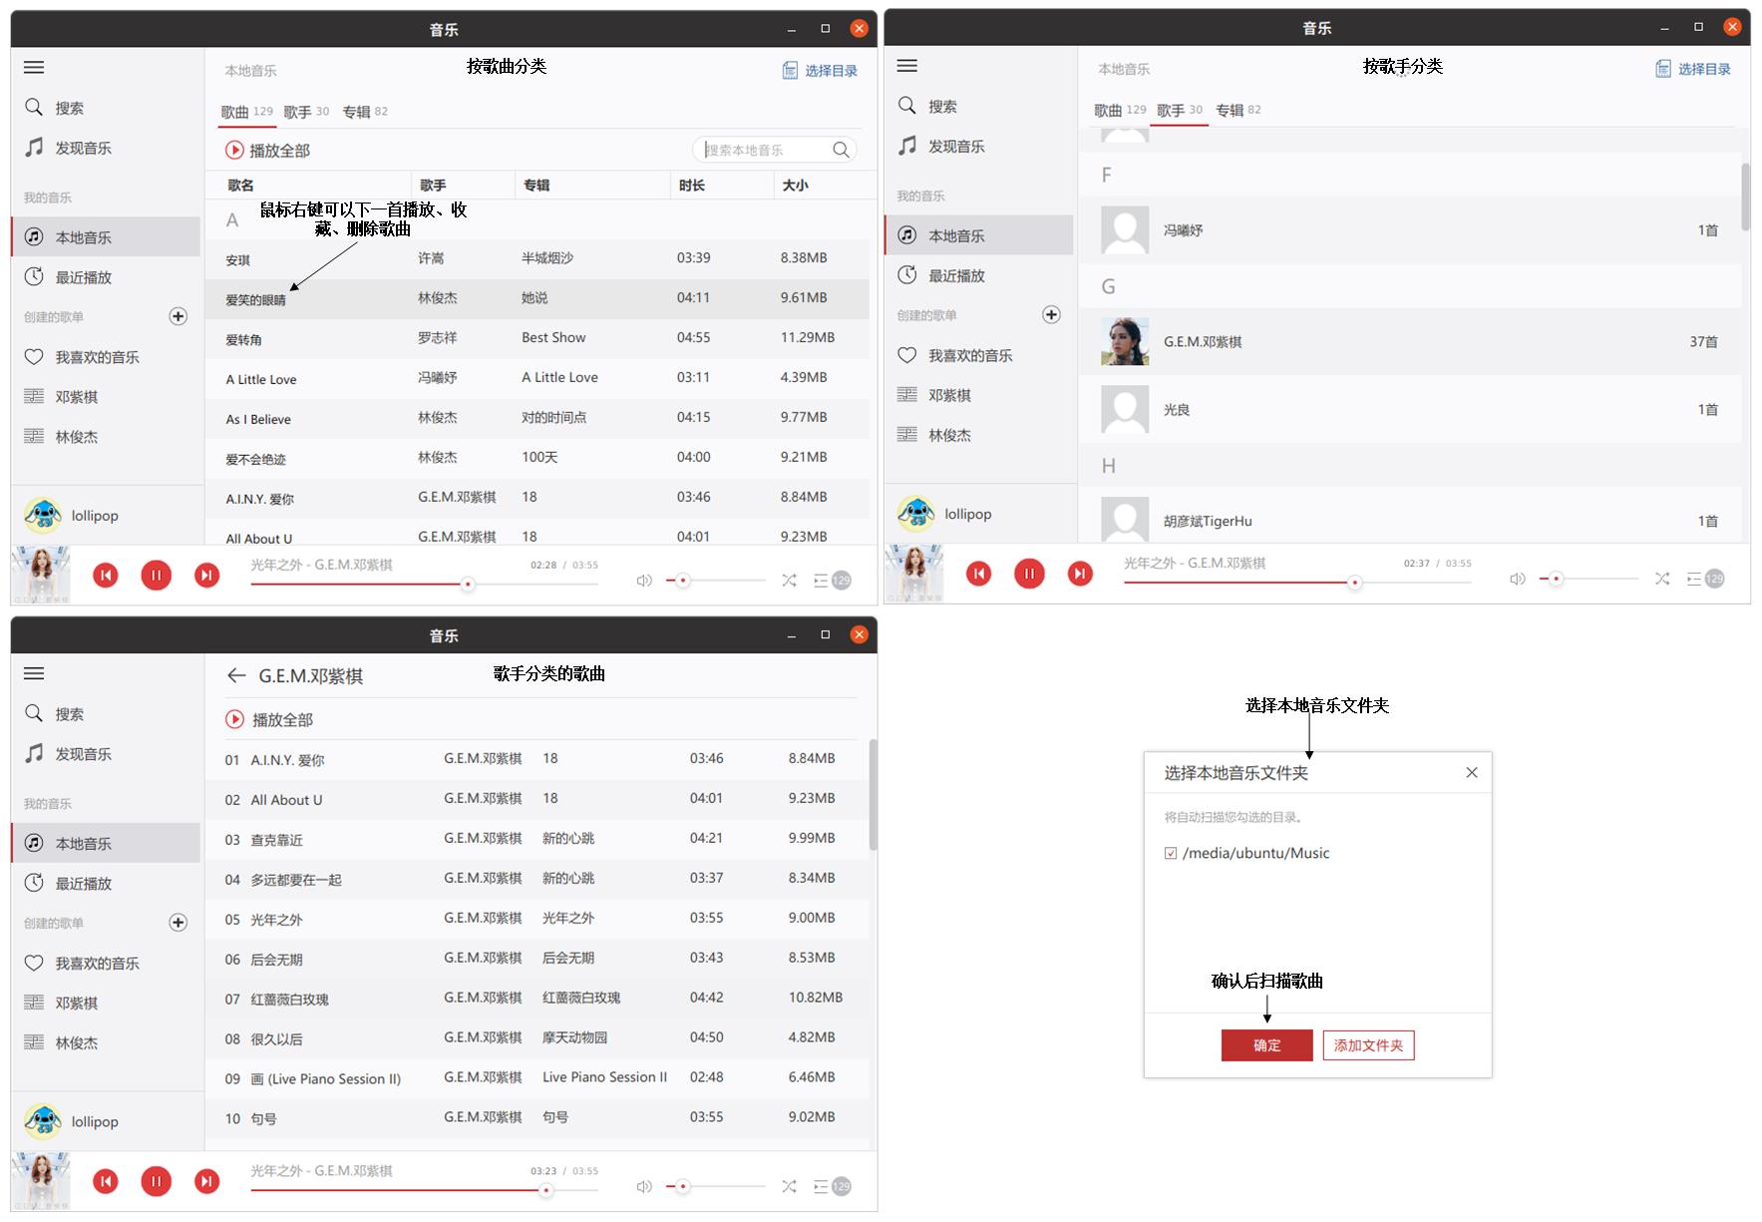Open hamburger menu in the G.E.M.邓紫棋 detail window
This screenshot has width=1762, height=1222.
click(34, 673)
